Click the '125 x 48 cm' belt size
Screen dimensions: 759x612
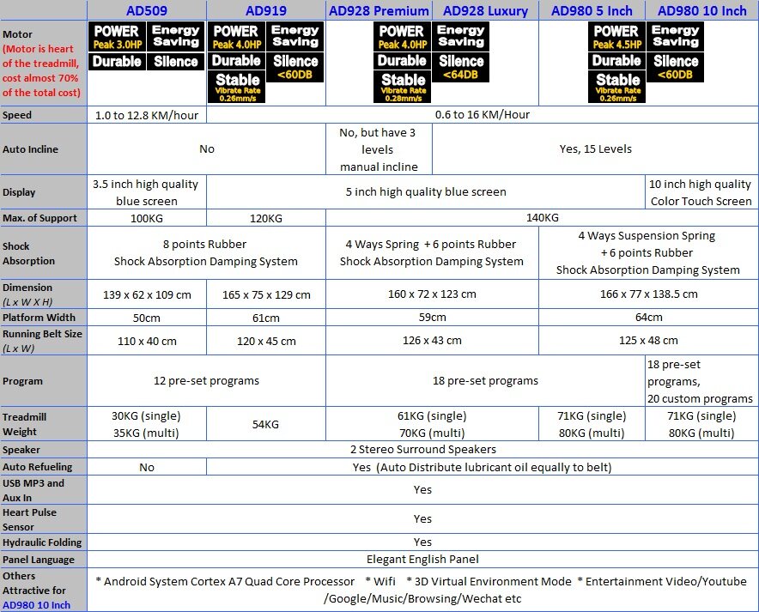648,341
